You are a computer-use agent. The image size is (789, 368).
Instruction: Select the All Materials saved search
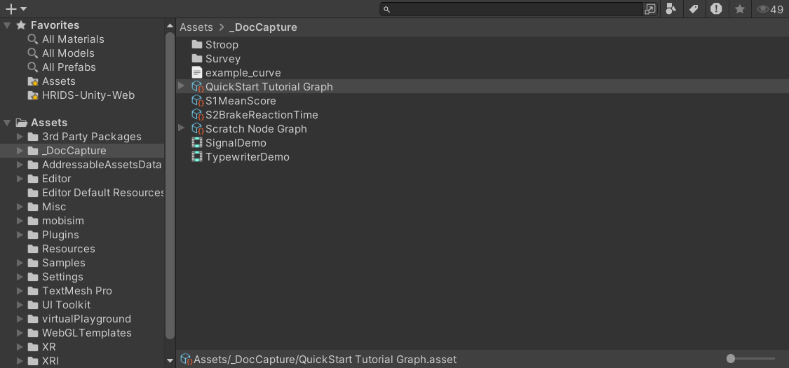(x=73, y=39)
